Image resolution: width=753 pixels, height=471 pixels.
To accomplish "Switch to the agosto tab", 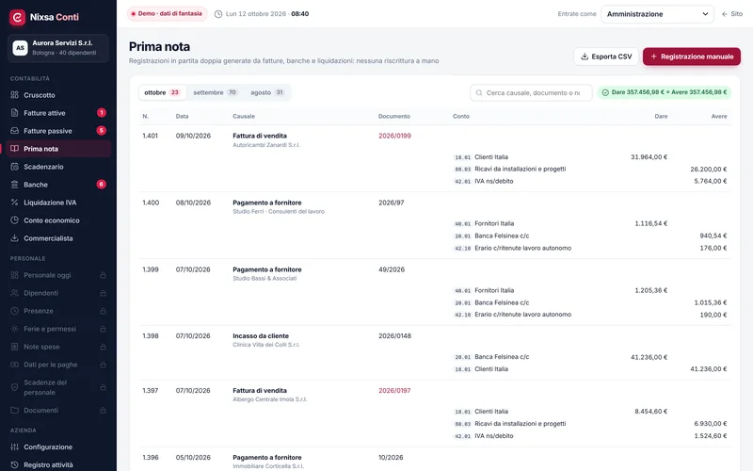I will tap(267, 92).
